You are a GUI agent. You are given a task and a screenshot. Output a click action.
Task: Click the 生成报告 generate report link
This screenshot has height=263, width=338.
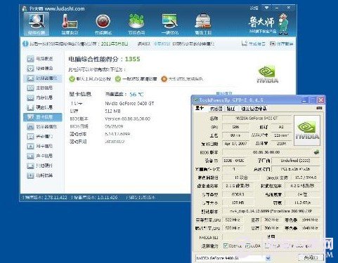254,43
